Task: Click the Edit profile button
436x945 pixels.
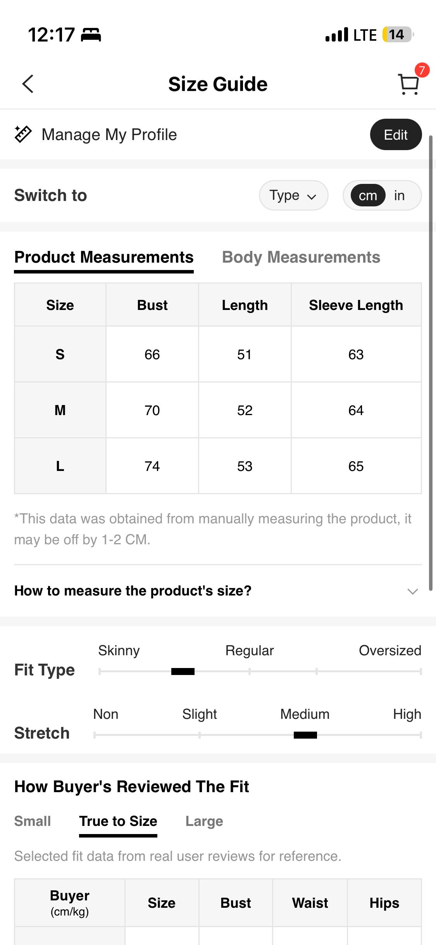Action: [396, 135]
